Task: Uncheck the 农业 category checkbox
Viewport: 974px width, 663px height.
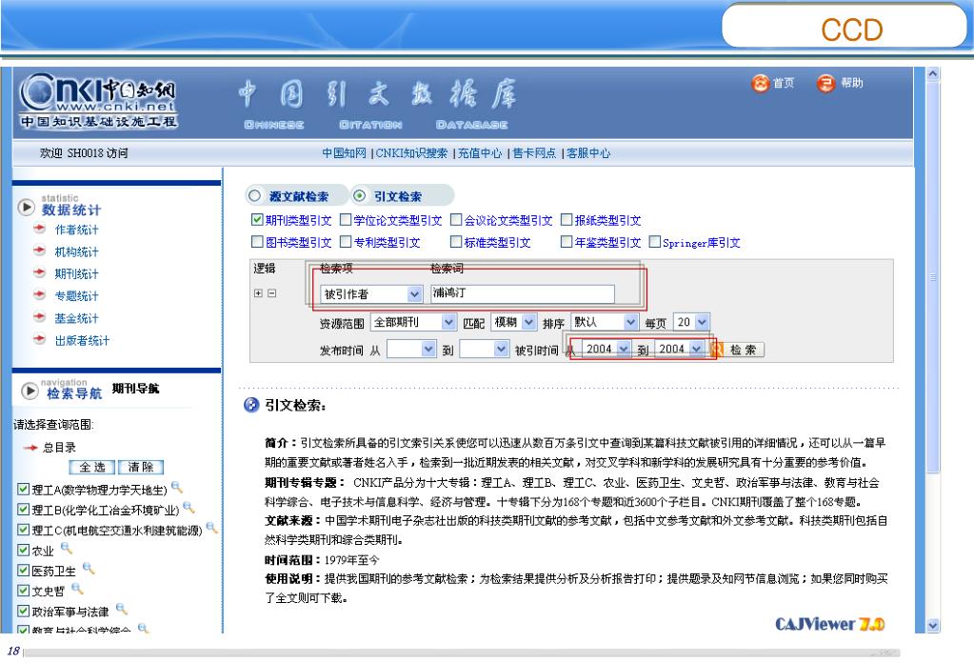Action: 23,550
